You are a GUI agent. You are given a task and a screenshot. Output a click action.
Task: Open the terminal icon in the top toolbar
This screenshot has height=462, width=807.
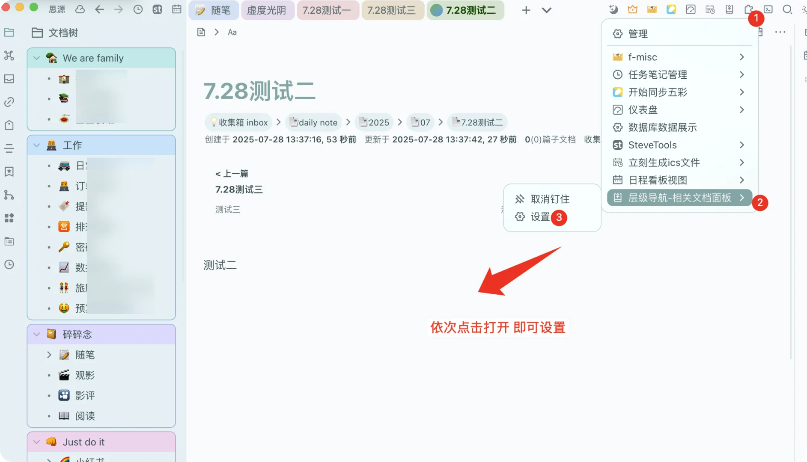768,9
